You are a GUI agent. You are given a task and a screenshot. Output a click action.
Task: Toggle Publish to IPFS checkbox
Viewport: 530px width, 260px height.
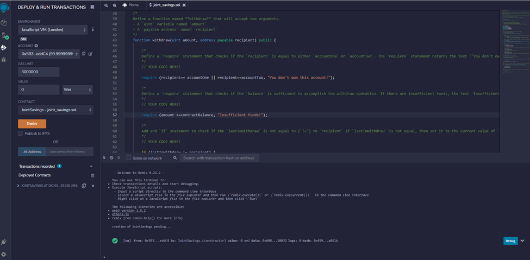(x=20, y=134)
